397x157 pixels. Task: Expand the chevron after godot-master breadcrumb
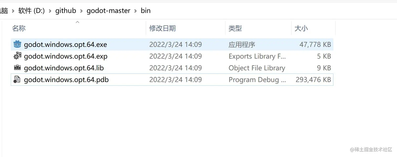pos(135,11)
